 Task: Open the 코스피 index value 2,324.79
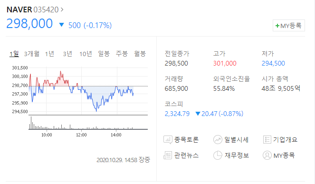coord(177,114)
